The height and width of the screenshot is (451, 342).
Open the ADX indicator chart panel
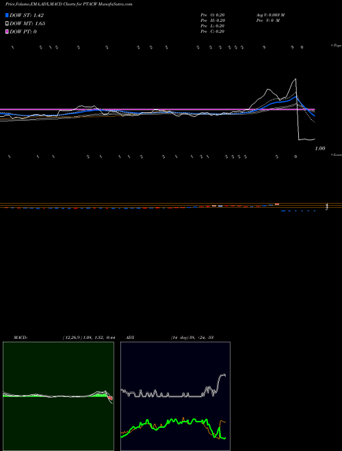(175, 396)
